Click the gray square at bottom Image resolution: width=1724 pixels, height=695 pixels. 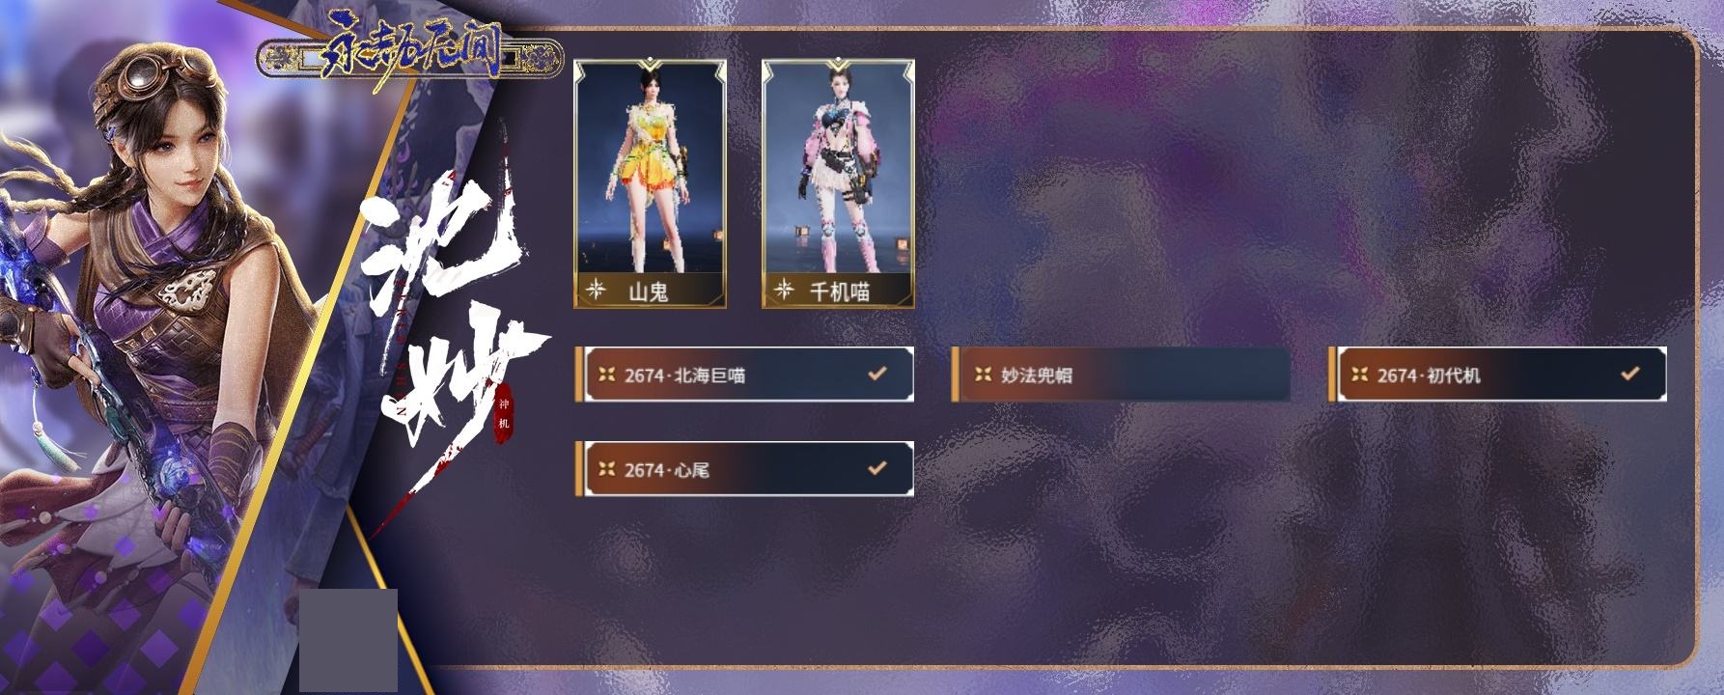(348, 641)
